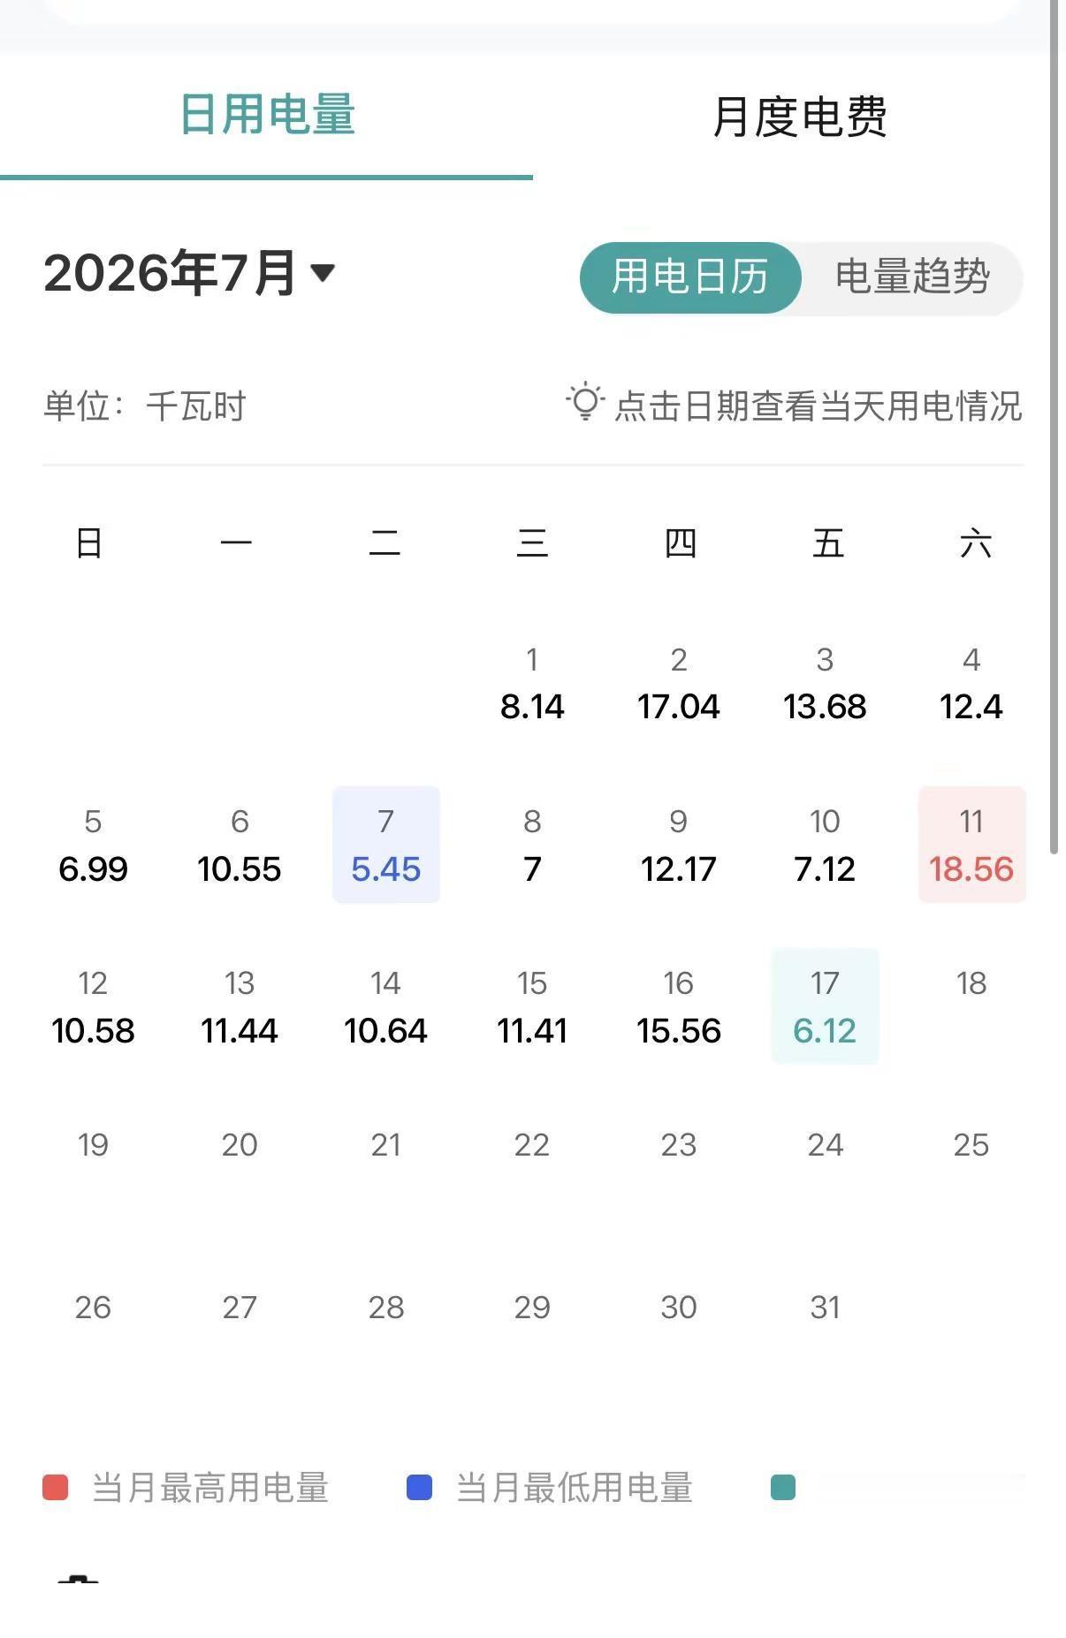Select highlighted July 17 with 6.12
The height and width of the screenshot is (1638, 1066).
pos(825,1006)
